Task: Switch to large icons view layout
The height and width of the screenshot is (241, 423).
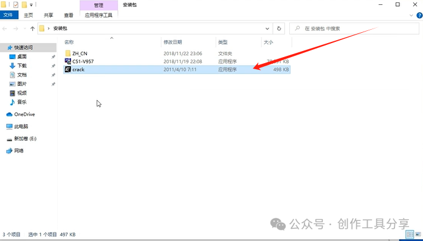Action: click(418, 234)
